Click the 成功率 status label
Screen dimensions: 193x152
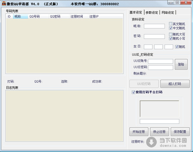97,82
